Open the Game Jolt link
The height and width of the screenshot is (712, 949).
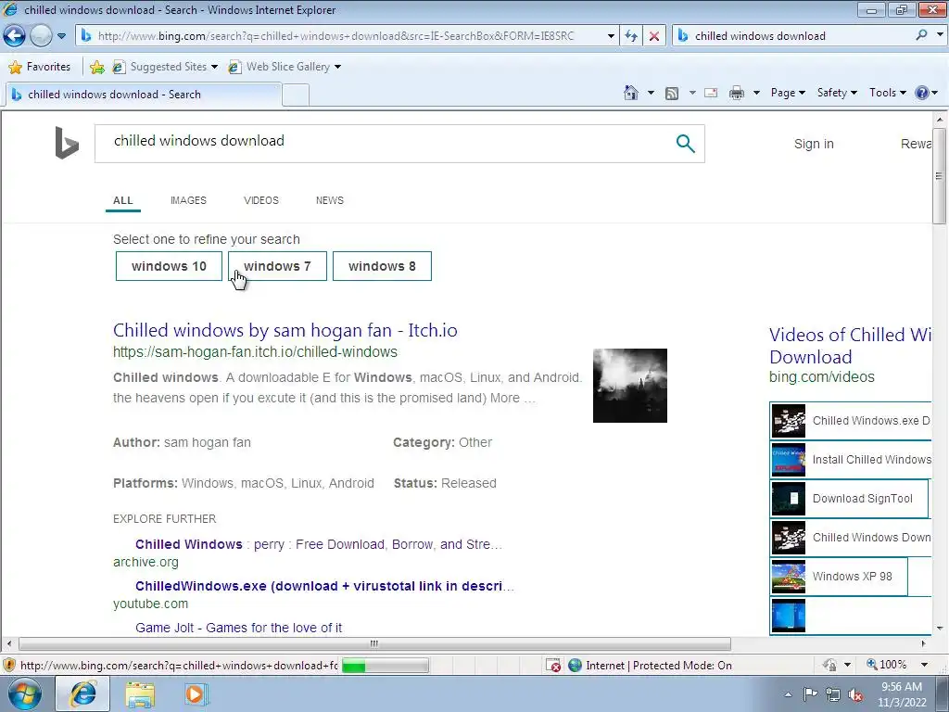click(x=238, y=628)
